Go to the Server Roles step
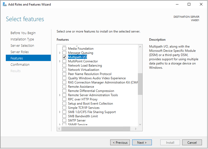This screenshot has height=149, width=208. [20, 52]
